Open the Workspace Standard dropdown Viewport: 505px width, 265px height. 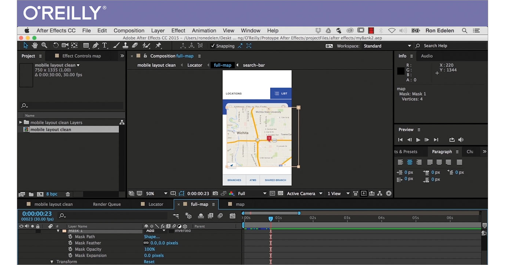click(x=388, y=46)
